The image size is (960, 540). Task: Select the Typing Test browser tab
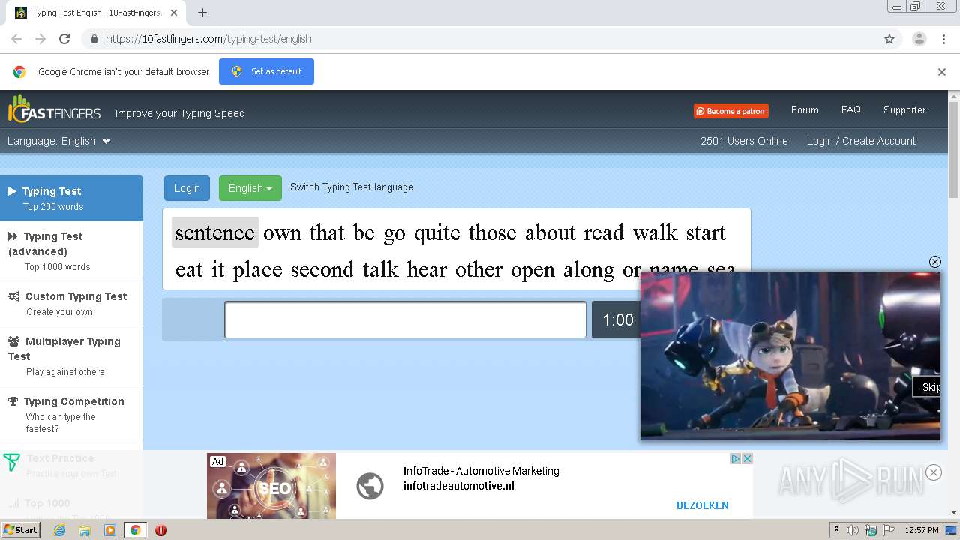[x=95, y=13]
